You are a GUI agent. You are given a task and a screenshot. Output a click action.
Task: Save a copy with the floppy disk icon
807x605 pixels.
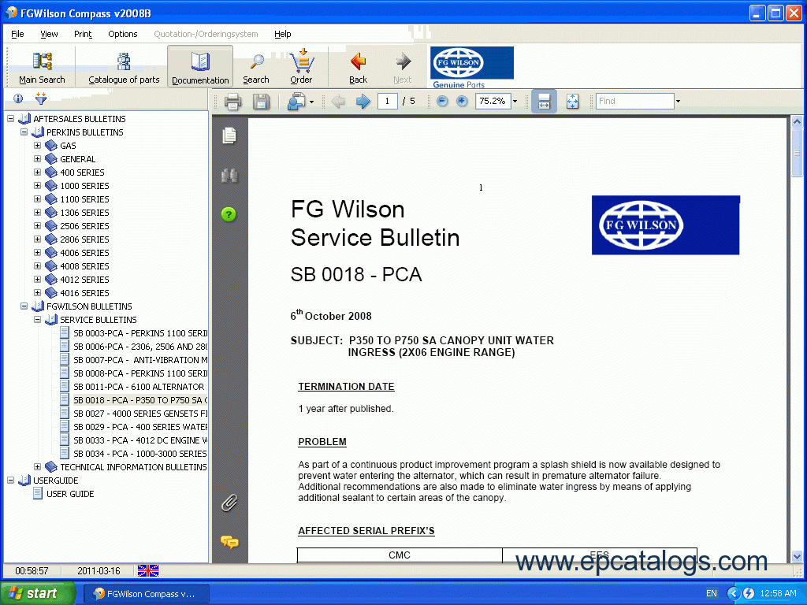[x=262, y=102]
